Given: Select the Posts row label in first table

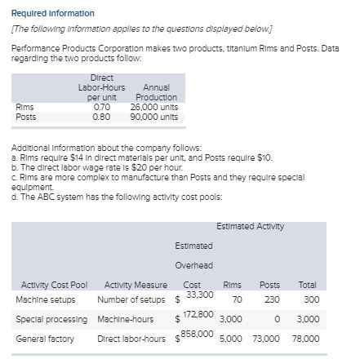Looking at the screenshot, I should [x=26, y=117].
